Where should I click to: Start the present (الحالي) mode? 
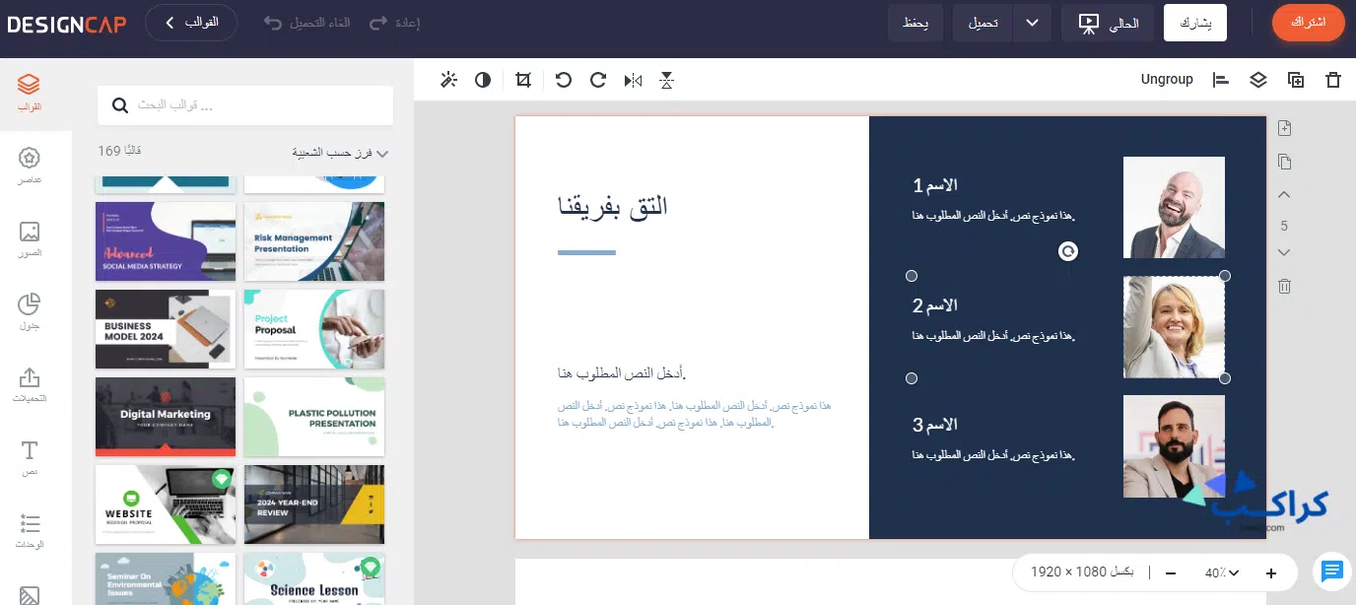[1108, 23]
